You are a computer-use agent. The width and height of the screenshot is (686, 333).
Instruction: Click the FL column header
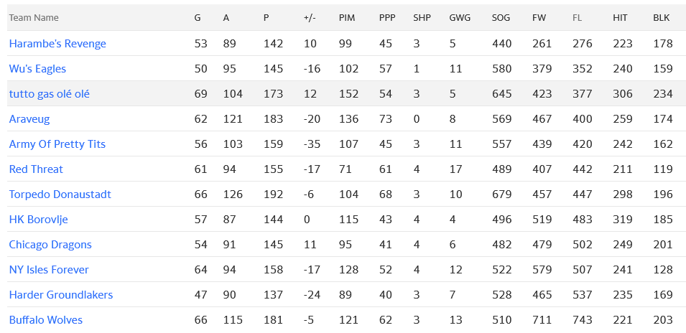[578, 17]
